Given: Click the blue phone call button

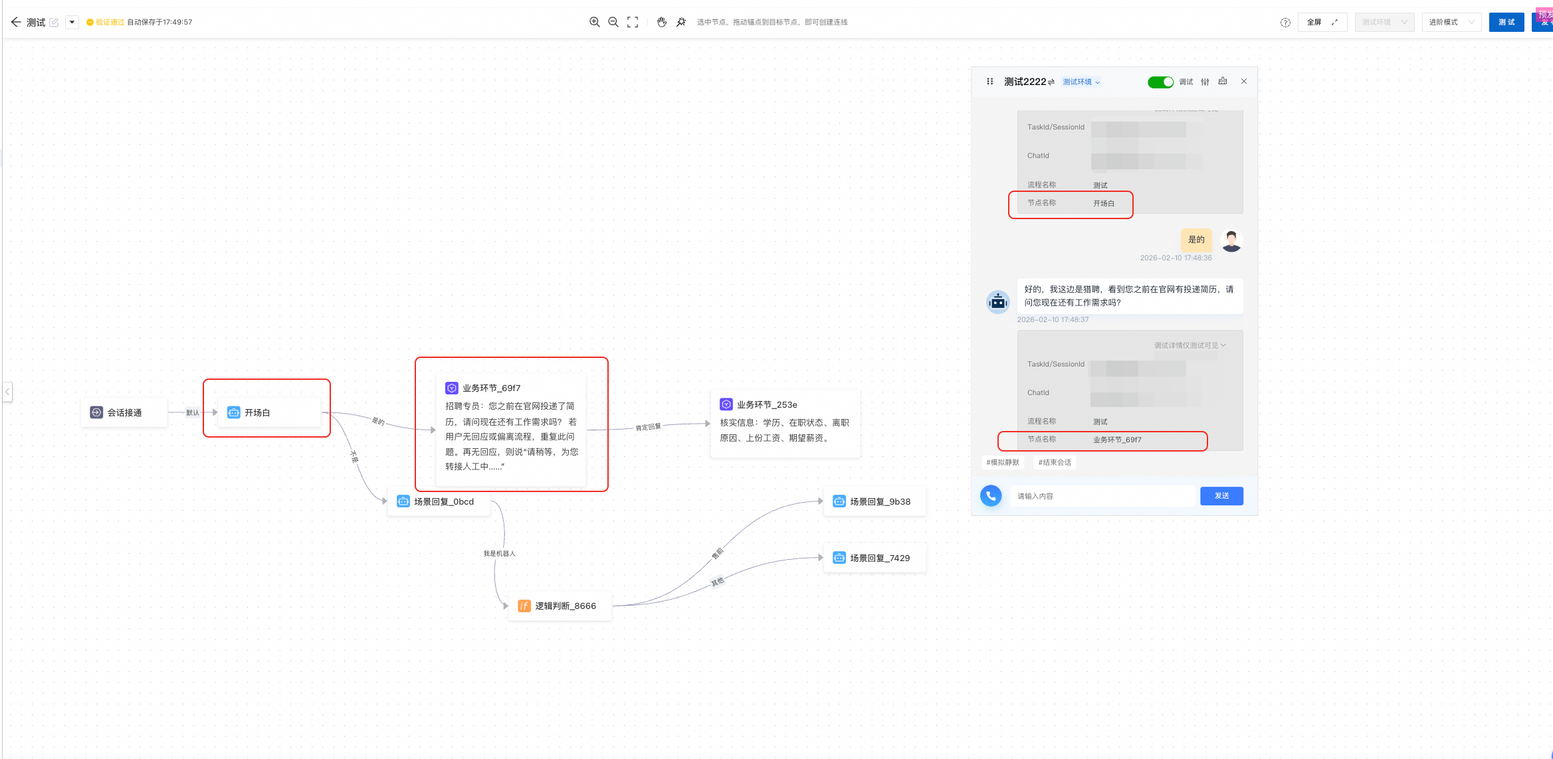Looking at the screenshot, I should pyautogui.click(x=991, y=495).
